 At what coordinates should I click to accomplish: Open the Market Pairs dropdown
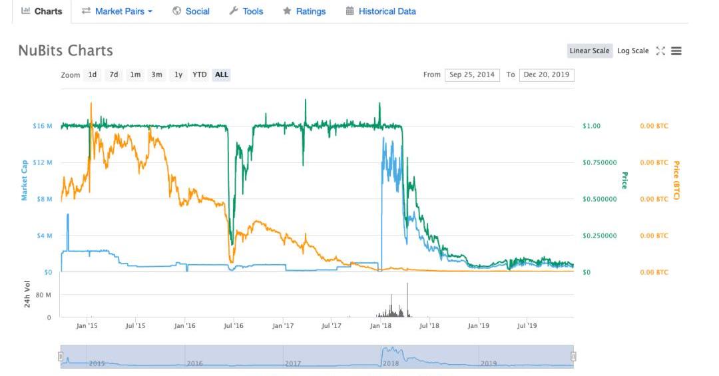click(x=117, y=11)
